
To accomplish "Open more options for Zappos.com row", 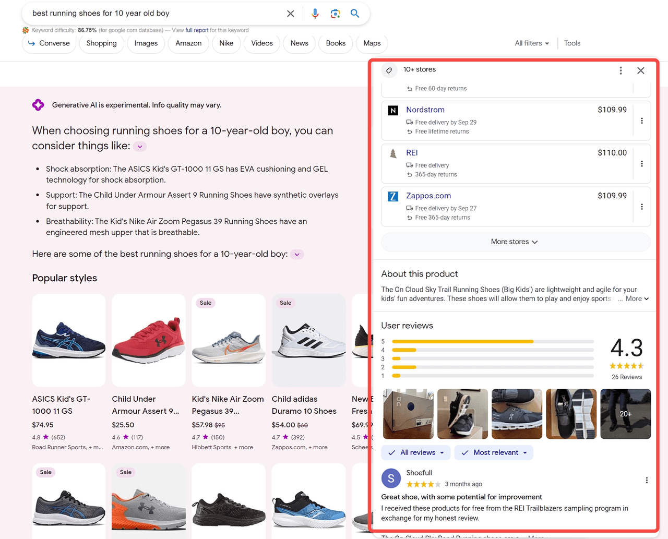I will [x=642, y=207].
